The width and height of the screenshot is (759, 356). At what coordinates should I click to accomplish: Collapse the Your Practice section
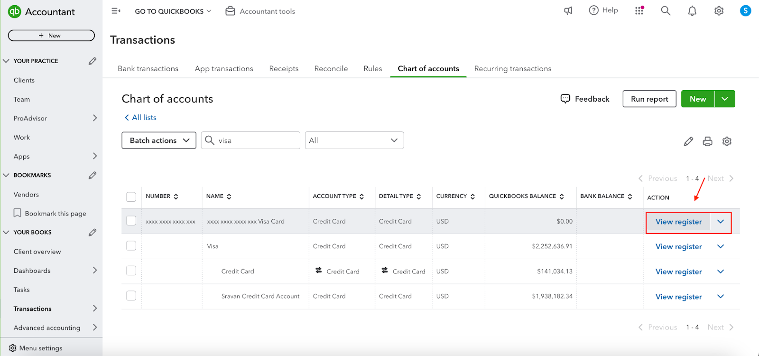click(x=6, y=61)
